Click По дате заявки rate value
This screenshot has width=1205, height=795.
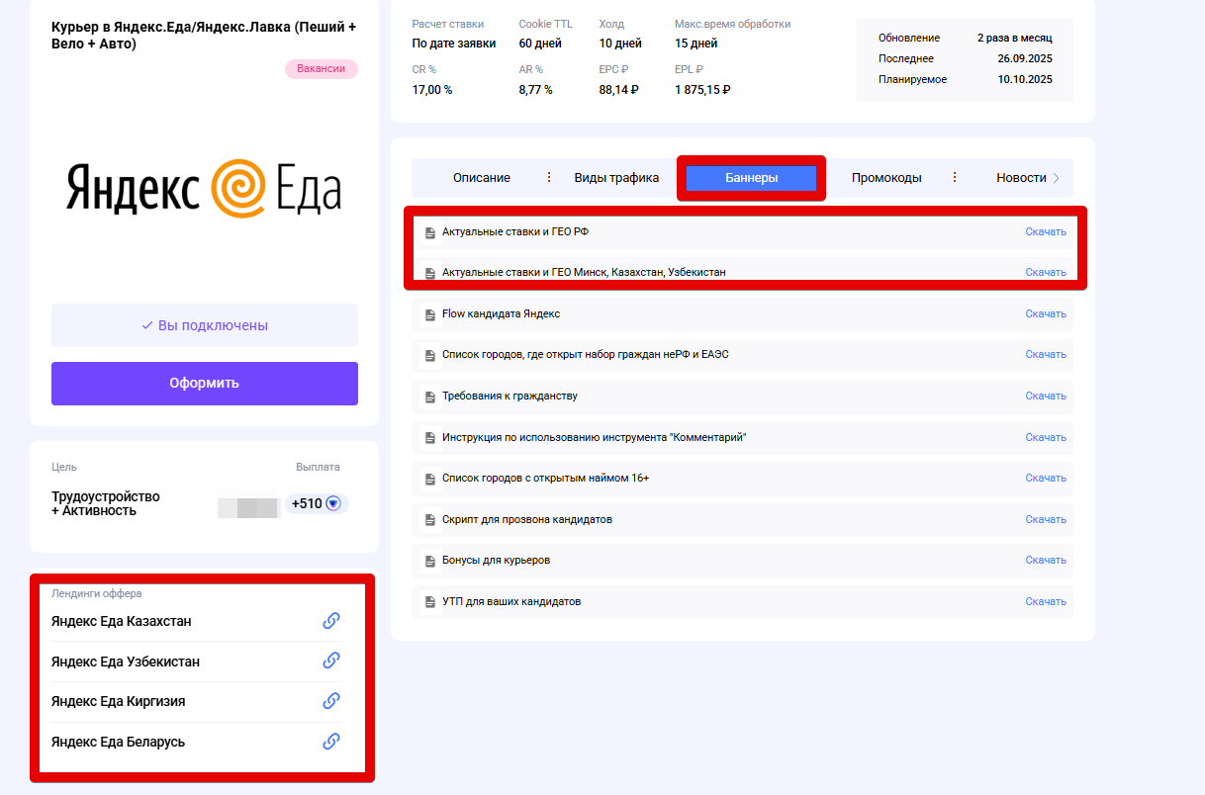tap(454, 44)
